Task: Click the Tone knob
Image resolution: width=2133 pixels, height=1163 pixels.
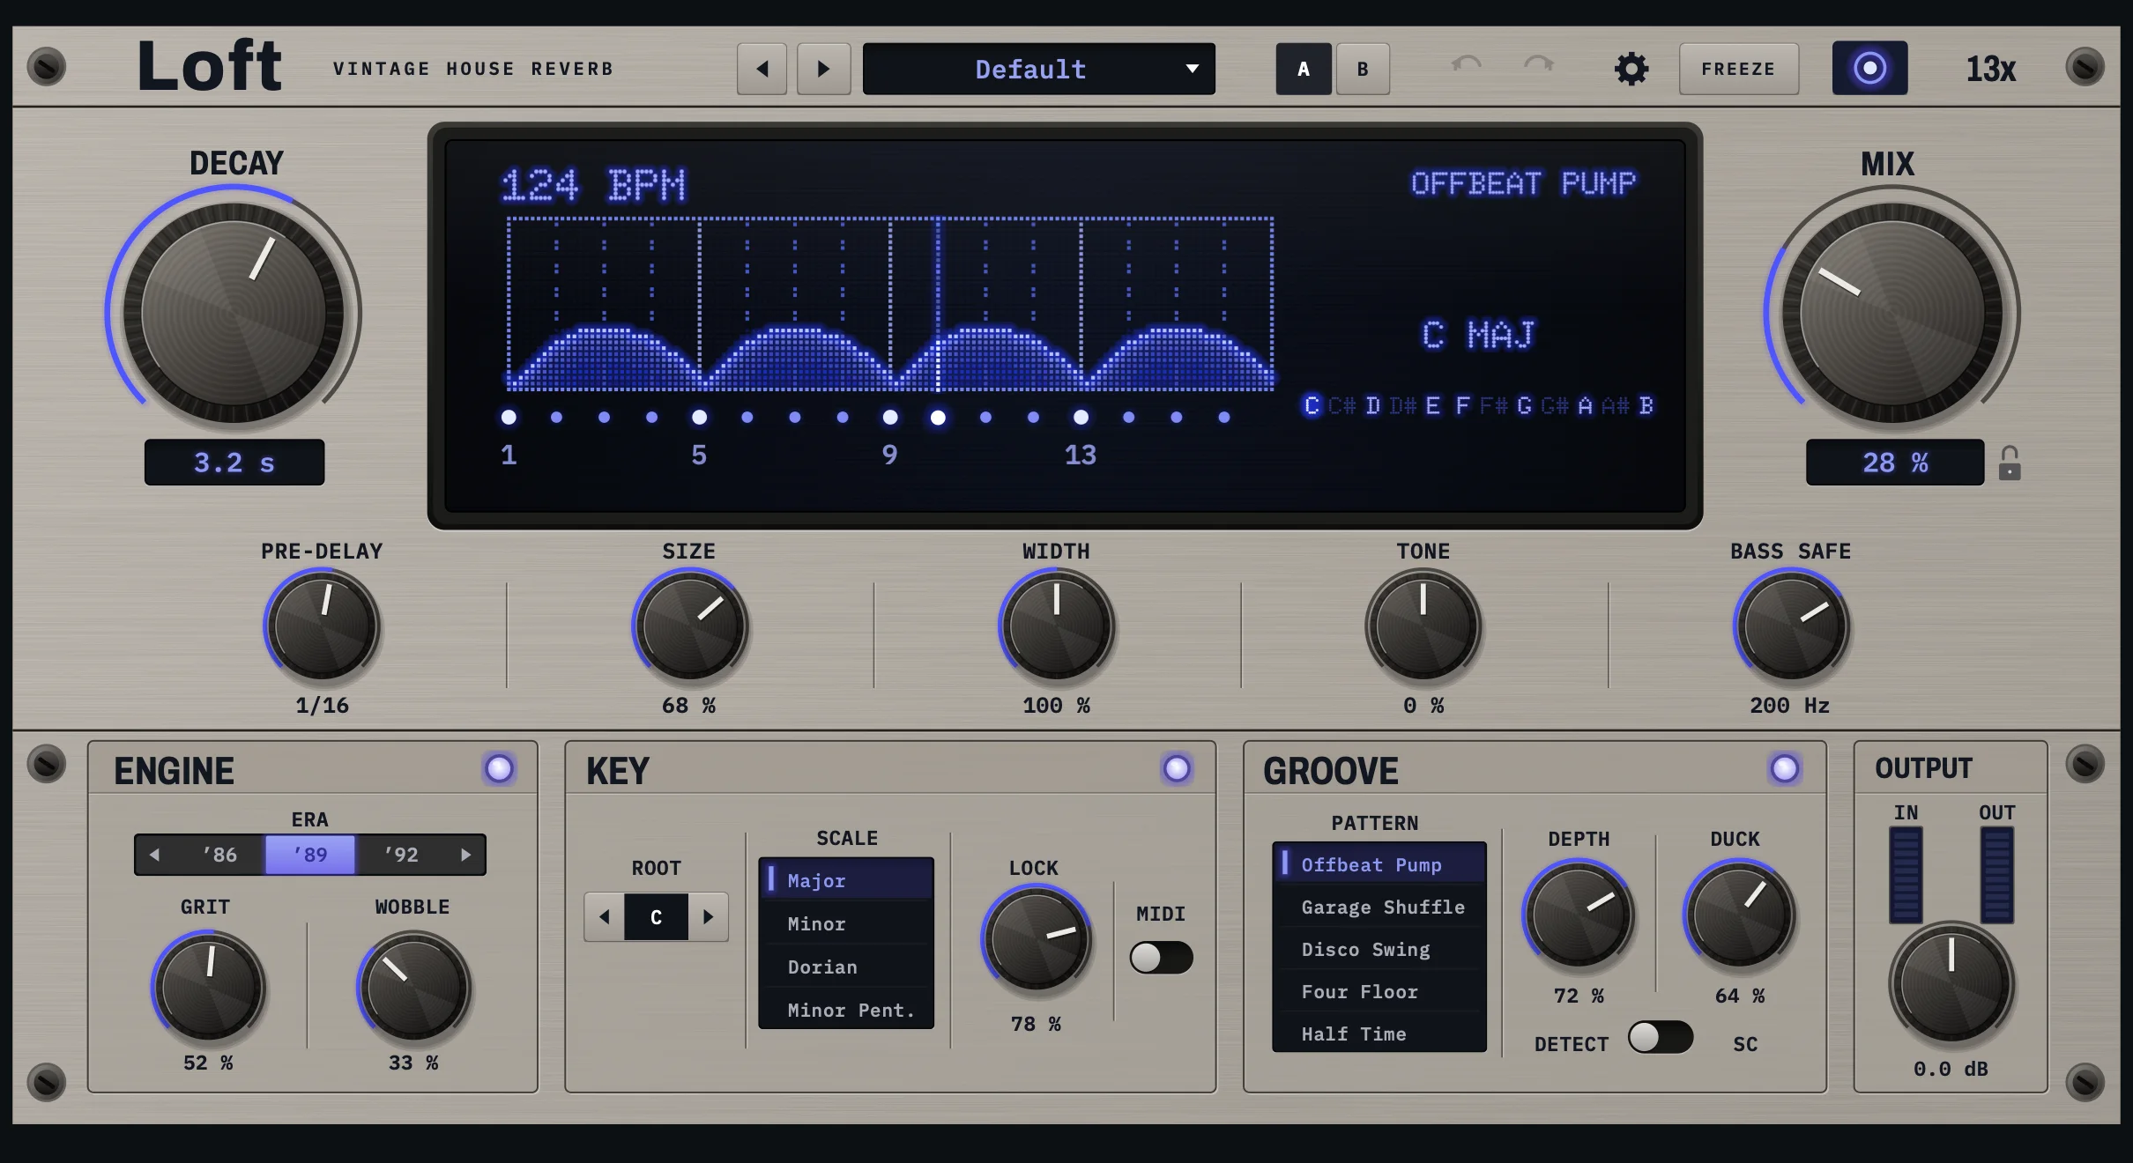Action: click(x=1423, y=626)
